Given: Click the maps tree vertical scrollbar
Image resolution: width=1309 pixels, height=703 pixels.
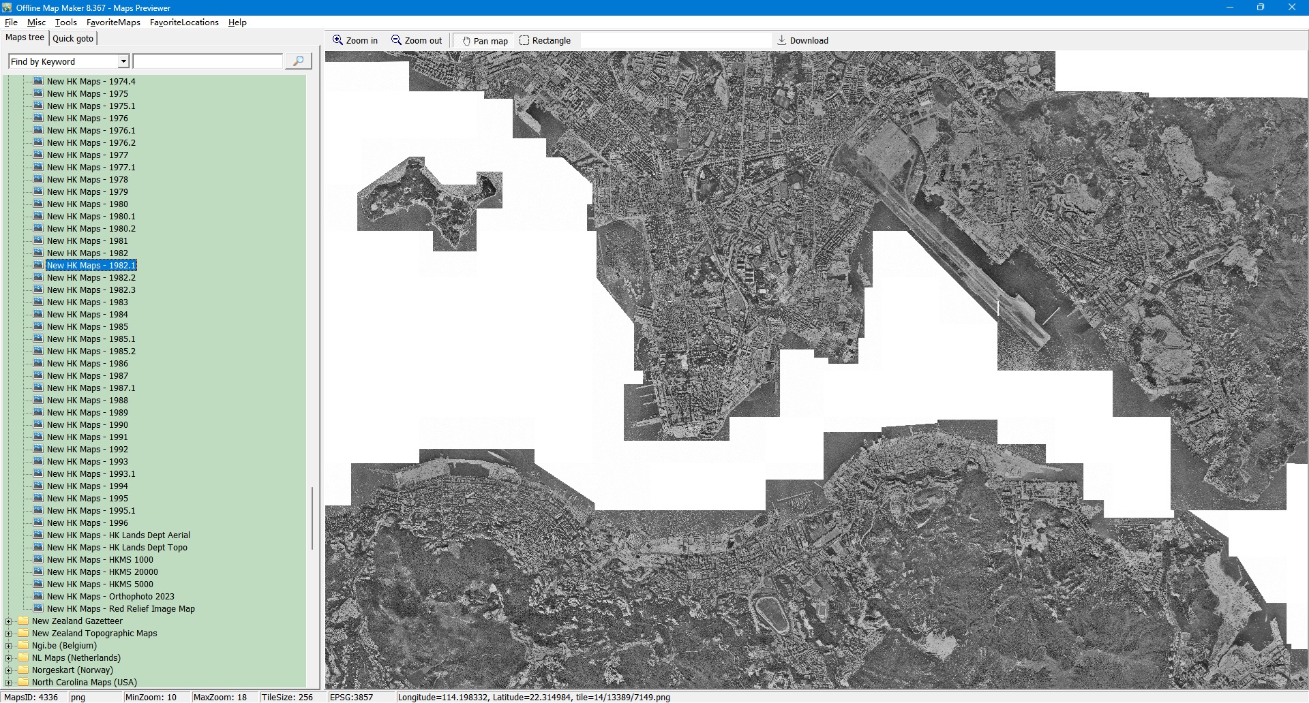Looking at the screenshot, I should point(312,518).
